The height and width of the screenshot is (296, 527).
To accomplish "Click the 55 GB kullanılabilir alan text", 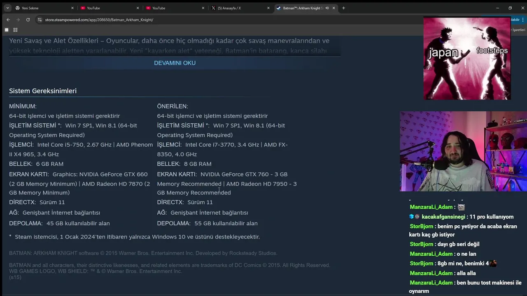I will point(226,224).
